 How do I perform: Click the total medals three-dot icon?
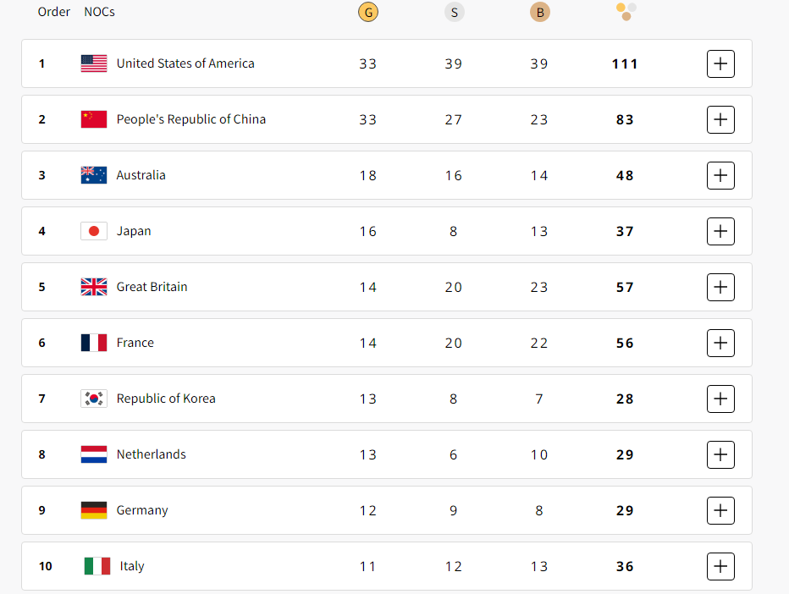click(626, 12)
